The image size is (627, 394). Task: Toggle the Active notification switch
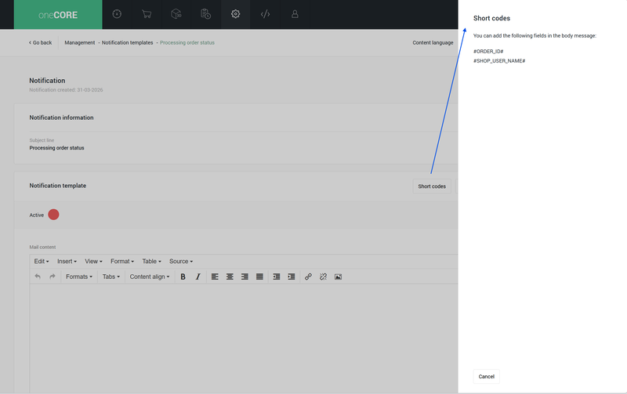tap(53, 215)
